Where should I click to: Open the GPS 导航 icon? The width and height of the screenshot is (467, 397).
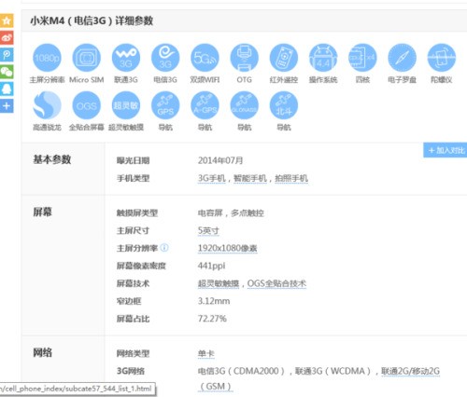[x=165, y=105]
